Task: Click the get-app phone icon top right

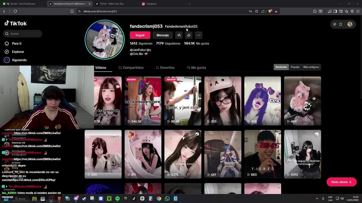Action: 341,24
